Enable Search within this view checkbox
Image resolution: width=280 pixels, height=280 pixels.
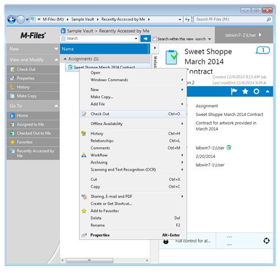(155, 39)
